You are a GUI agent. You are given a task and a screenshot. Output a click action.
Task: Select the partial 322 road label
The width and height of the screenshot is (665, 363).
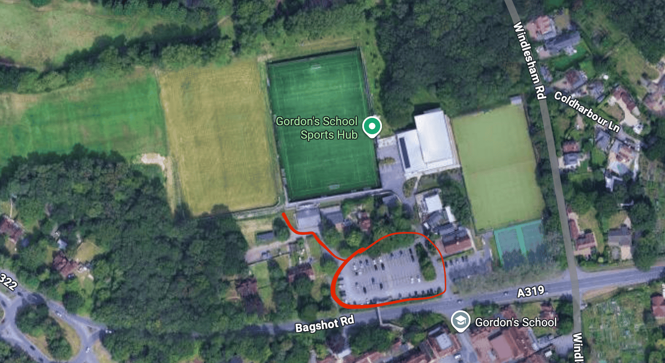coord(8,281)
